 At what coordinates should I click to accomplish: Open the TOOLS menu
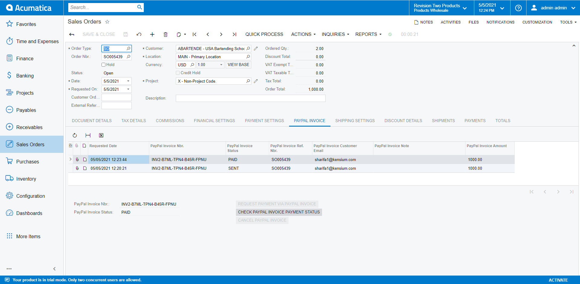point(568,22)
